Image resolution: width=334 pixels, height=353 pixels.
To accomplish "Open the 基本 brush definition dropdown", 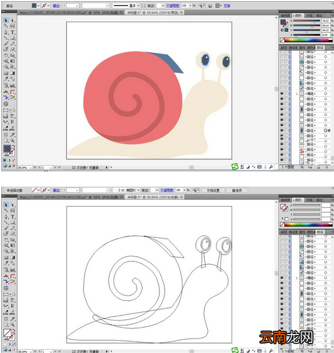I will 138,6.
